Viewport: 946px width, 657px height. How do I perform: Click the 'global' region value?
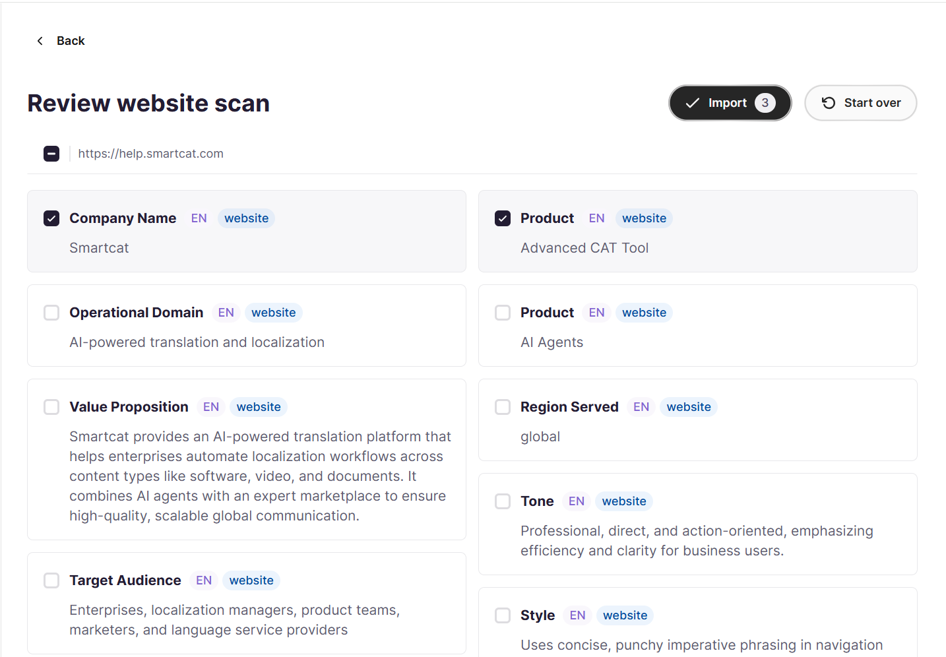[540, 437]
